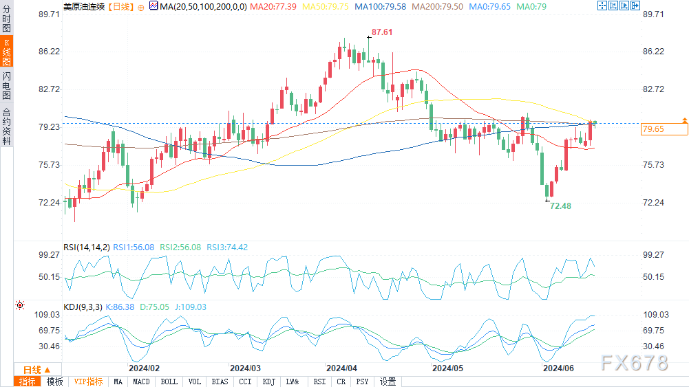Screen dimensions: 689x387
Task: Click the 设置 settings button
Action: pos(388,382)
